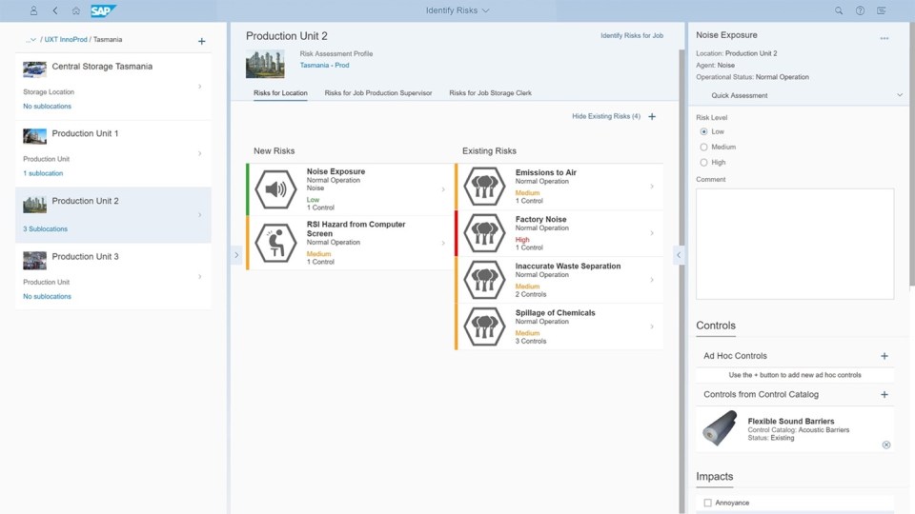Switch to Risks for Job Production Supervisor tab
The height and width of the screenshot is (514, 915).
click(x=377, y=93)
